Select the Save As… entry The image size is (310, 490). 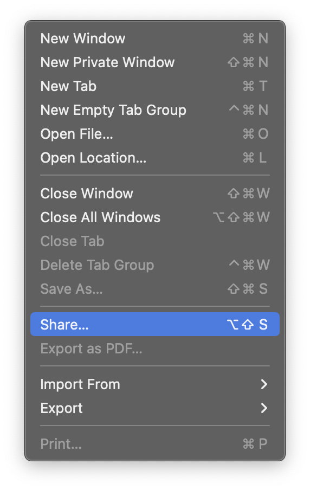click(154, 288)
